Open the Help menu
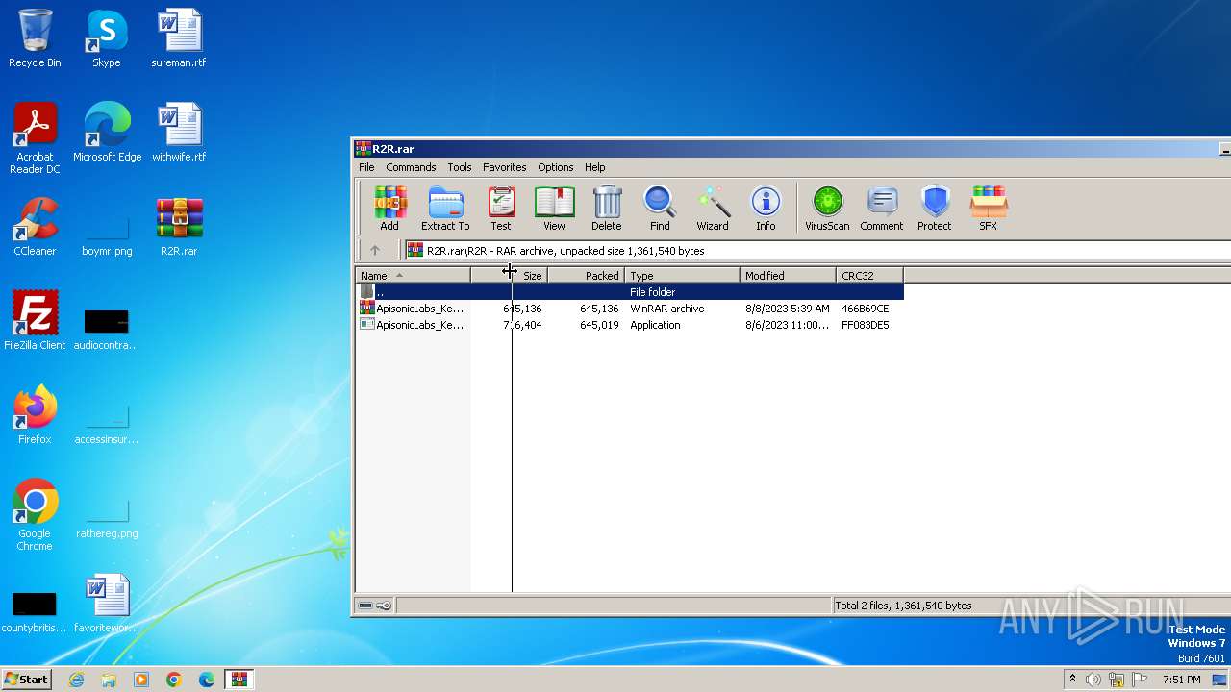 point(595,167)
